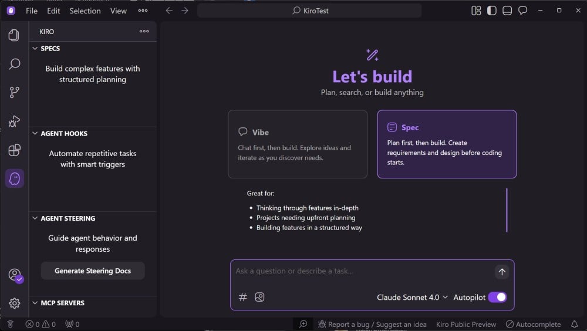
Task: Open the Accounts icon in activity bar
Action: pos(15,276)
